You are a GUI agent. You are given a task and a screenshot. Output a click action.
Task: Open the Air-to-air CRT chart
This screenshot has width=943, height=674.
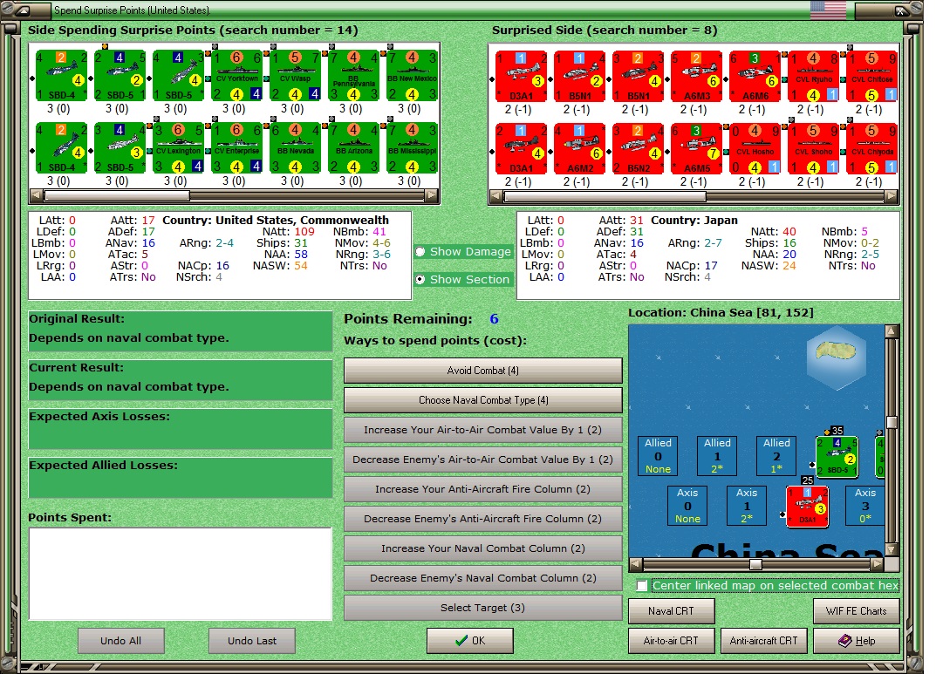671,641
